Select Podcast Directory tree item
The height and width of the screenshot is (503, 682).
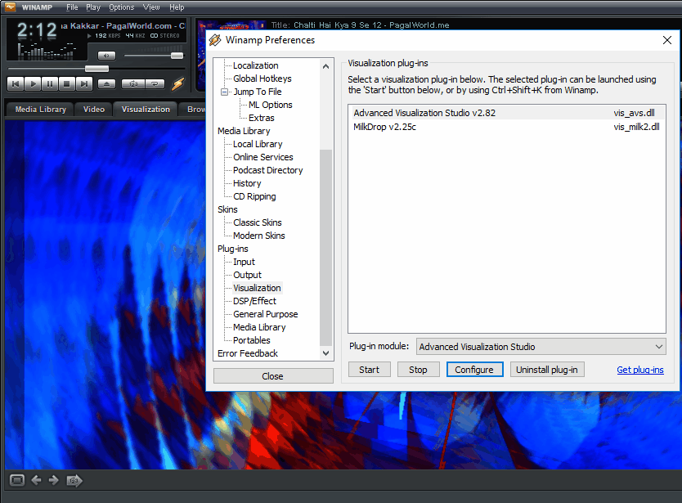click(x=268, y=169)
